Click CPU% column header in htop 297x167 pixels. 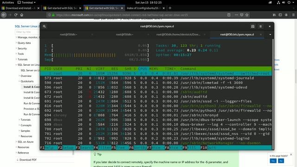click(142, 69)
